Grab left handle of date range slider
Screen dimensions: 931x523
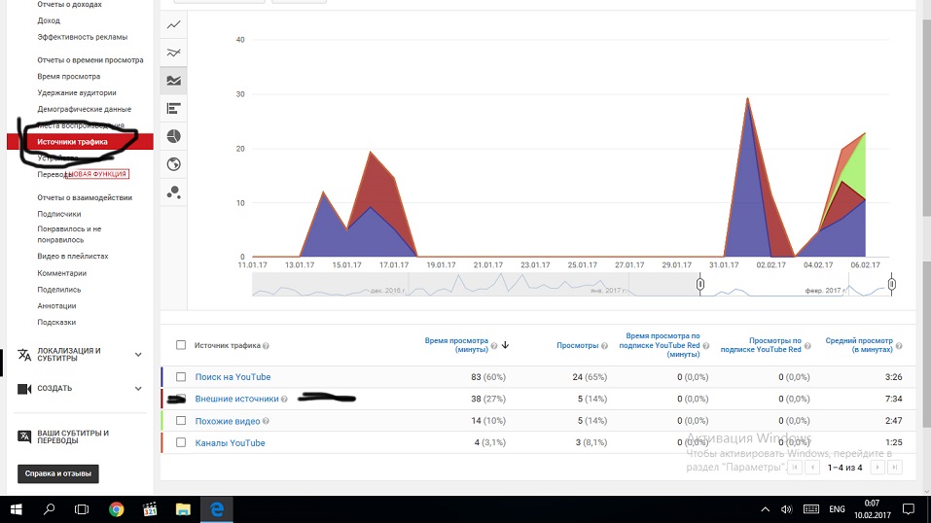(x=700, y=285)
